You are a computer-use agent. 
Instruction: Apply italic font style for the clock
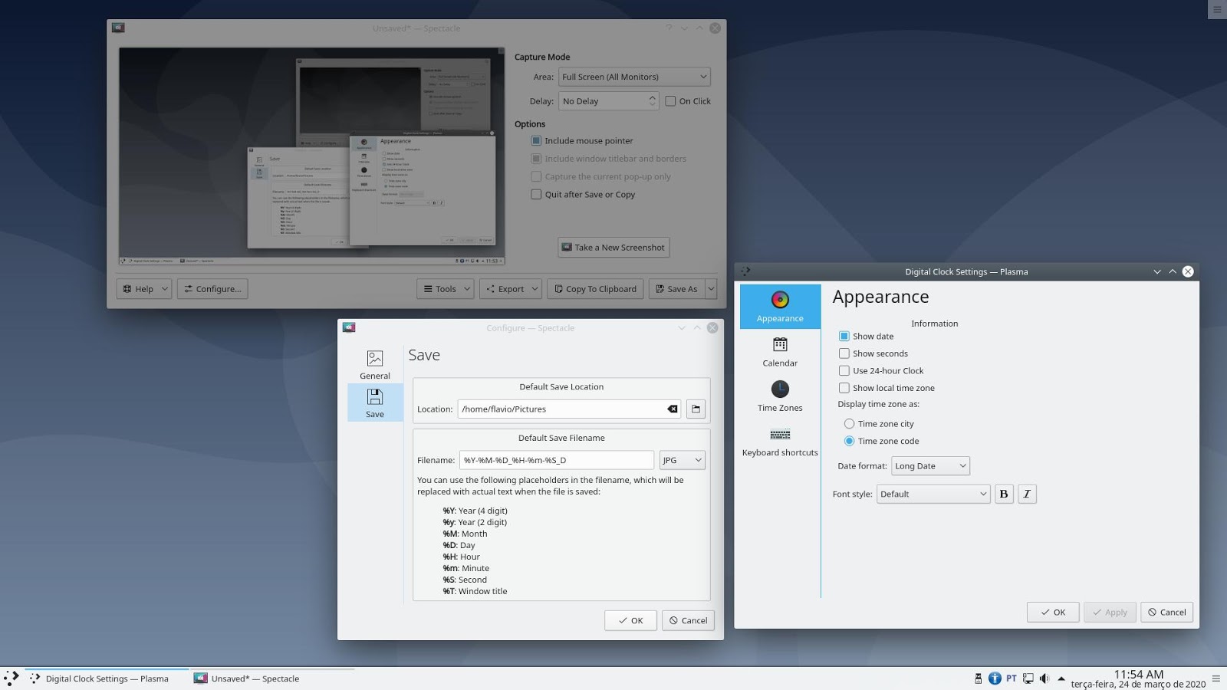coord(1028,494)
